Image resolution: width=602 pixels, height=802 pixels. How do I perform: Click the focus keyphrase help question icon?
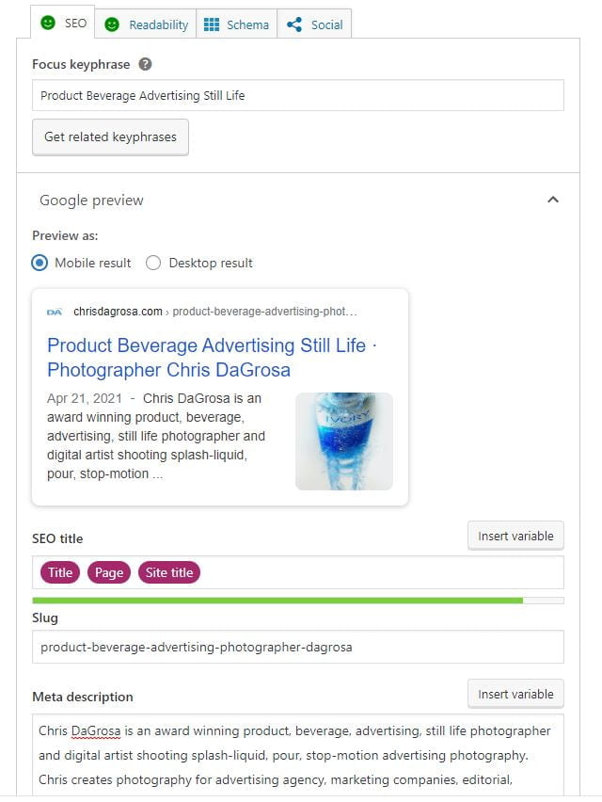[146, 65]
